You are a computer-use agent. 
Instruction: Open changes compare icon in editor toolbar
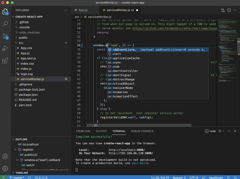[223, 10]
